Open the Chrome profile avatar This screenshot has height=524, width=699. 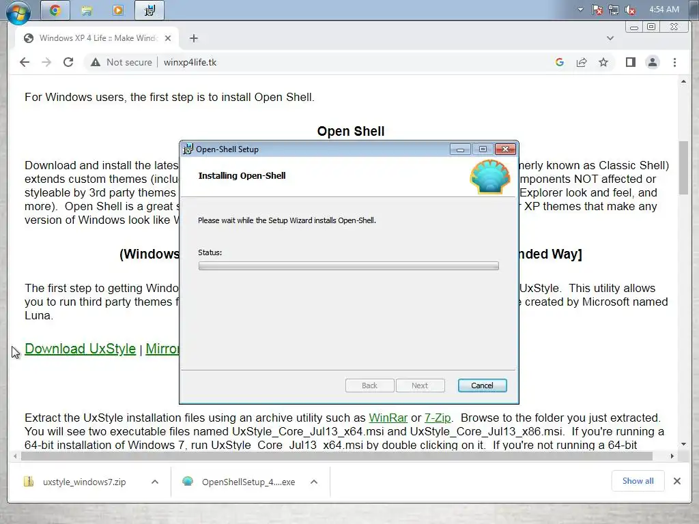point(653,62)
